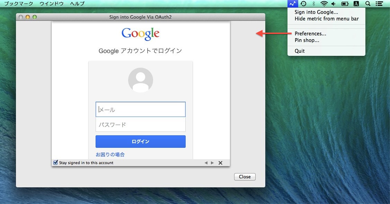This screenshot has width=390, height=204.
Task: Go back with the left arrow in sign-in sheet
Action: coord(206,163)
